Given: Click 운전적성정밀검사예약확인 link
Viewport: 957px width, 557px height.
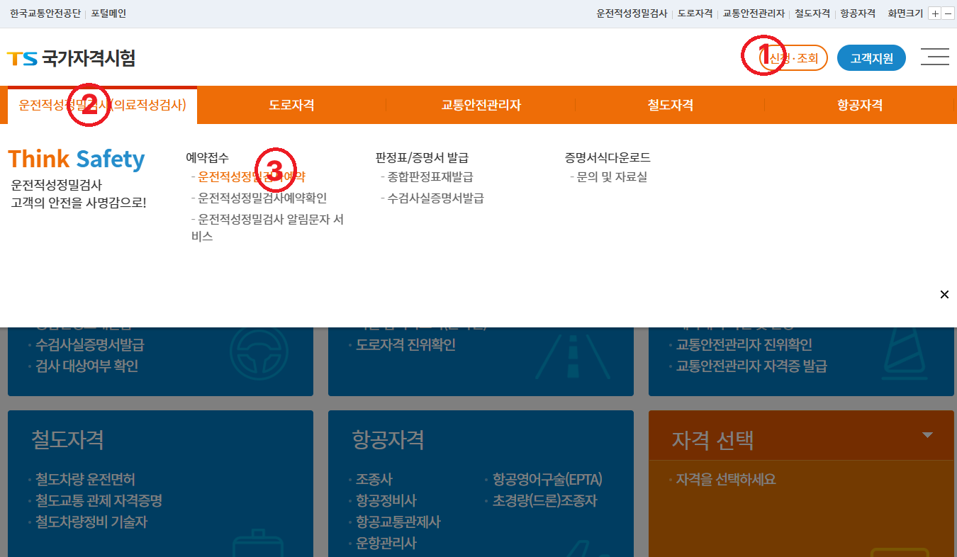Looking at the screenshot, I should tap(262, 198).
